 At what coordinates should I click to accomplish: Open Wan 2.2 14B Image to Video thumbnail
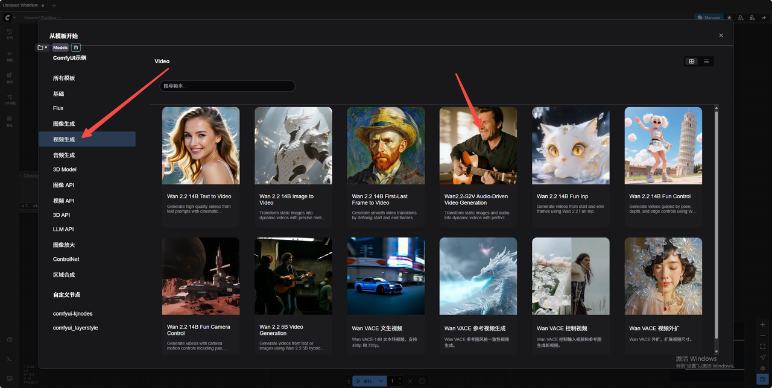click(x=293, y=146)
